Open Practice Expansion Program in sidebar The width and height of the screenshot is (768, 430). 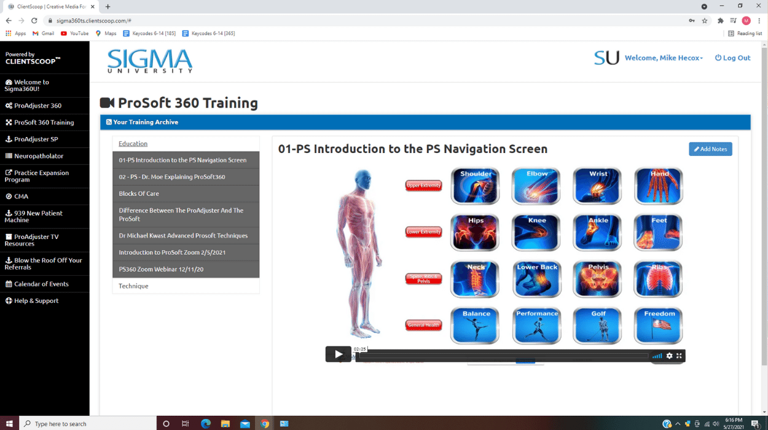point(44,176)
